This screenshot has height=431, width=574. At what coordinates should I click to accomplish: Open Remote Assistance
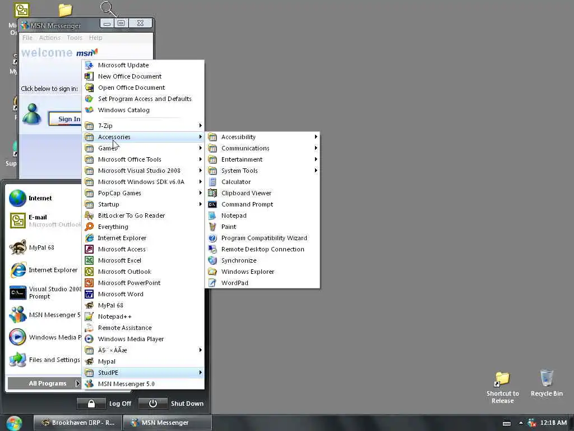pyautogui.click(x=143, y=328)
